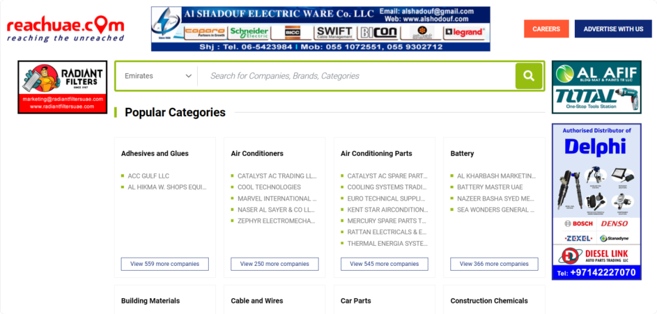The image size is (657, 314).
Task: Click View 545 more companies
Action: point(384,264)
